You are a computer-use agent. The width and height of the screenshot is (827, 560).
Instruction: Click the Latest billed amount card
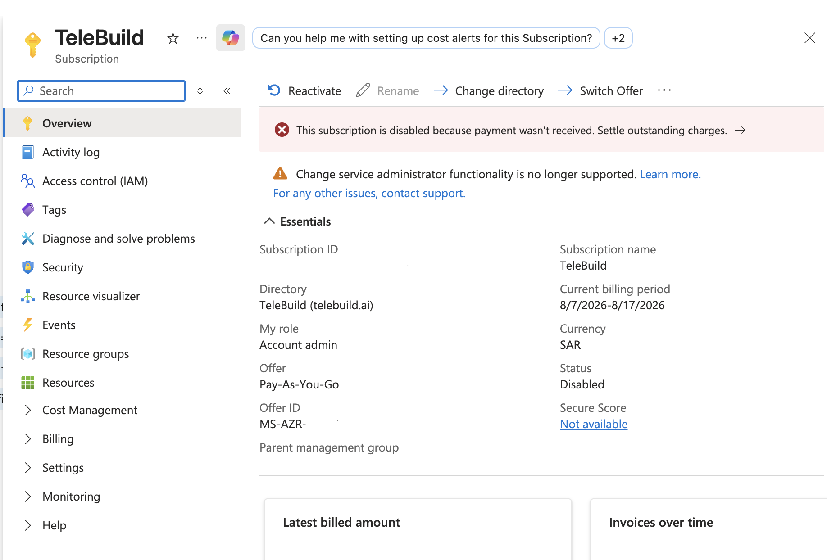click(x=418, y=529)
